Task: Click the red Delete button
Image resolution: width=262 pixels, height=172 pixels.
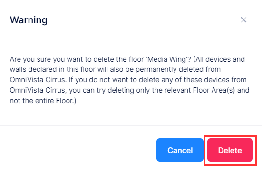Action: tap(230, 150)
